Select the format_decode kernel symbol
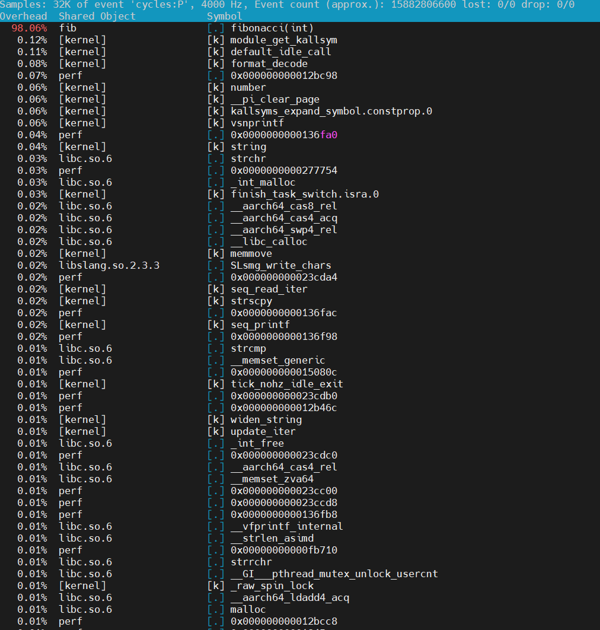This screenshot has width=600, height=630. (x=267, y=63)
